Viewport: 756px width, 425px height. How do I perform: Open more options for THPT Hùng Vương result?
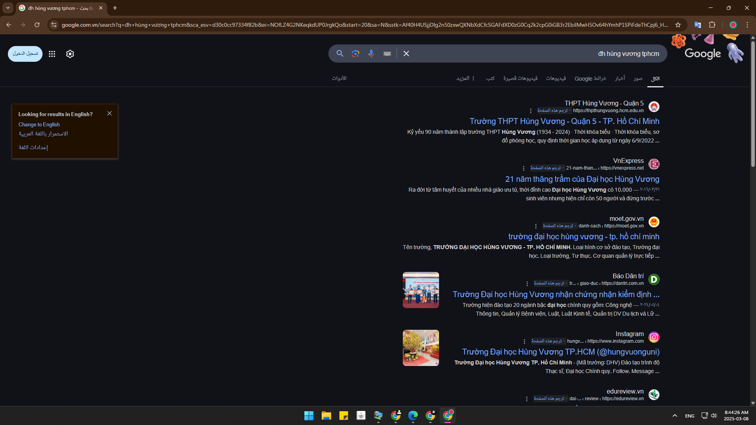point(530,111)
